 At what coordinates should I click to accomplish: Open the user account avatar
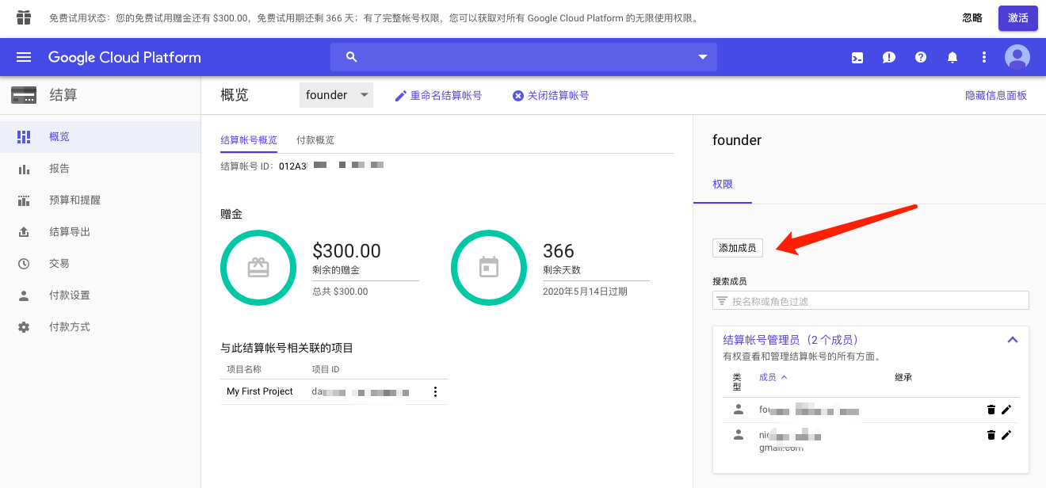[x=1017, y=57]
